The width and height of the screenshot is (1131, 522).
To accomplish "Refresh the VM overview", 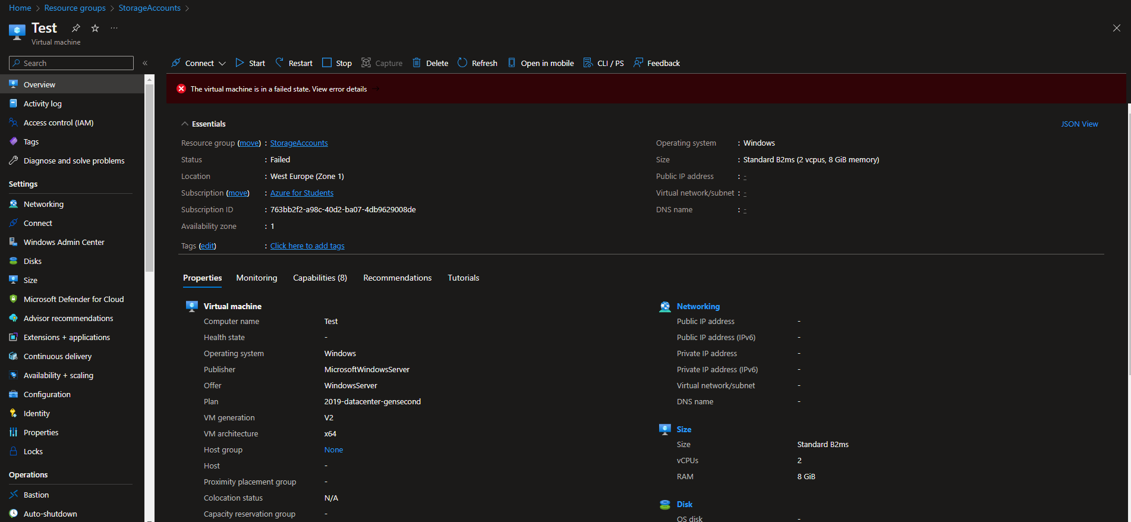I will 477,63.
